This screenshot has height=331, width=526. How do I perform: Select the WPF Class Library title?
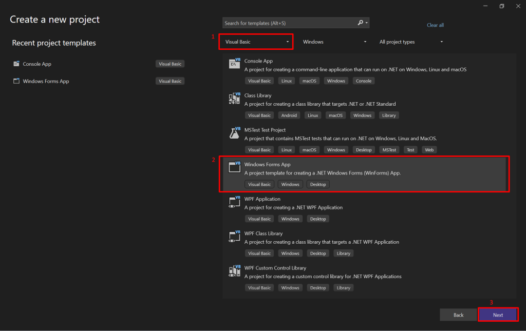click(x=264, y=233)
